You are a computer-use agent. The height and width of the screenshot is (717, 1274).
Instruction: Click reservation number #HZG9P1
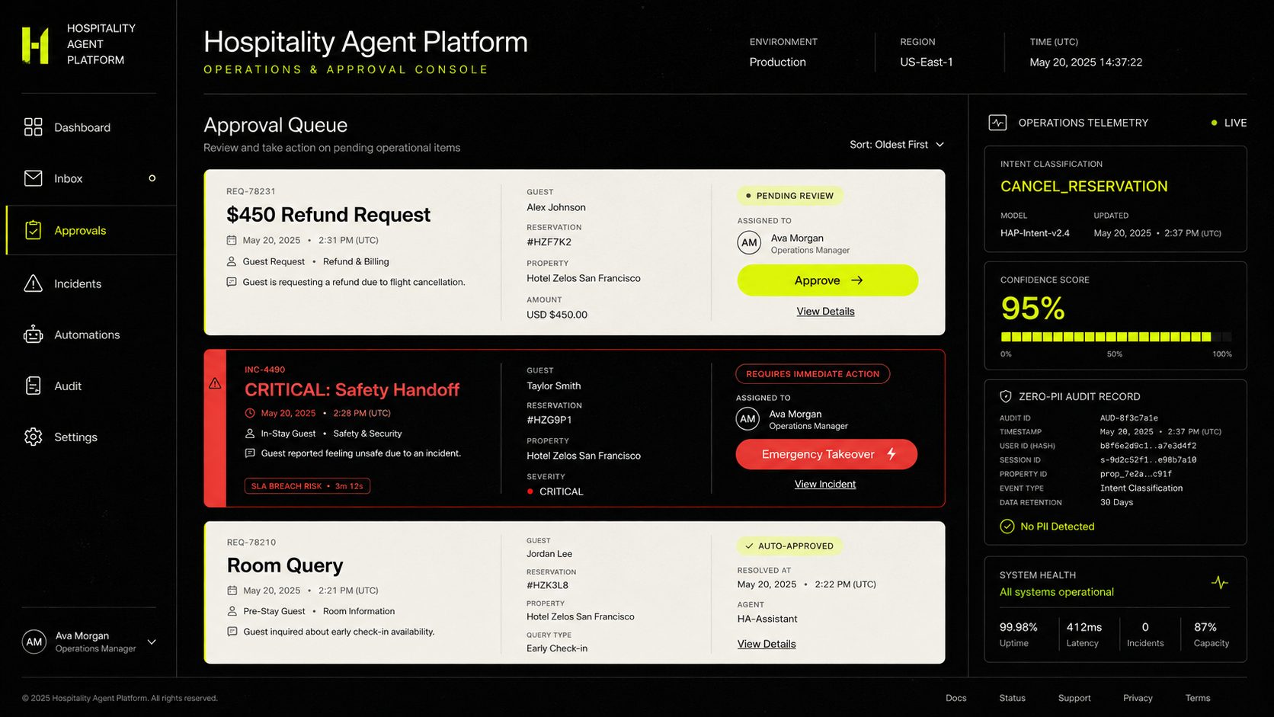pos(549,420)
